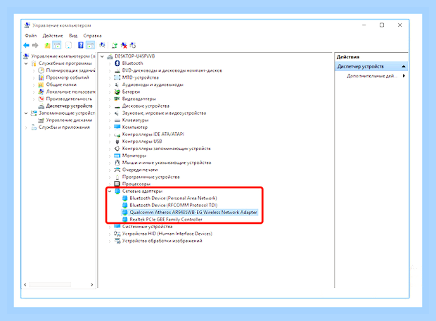Click the Устройства обработки изображений icon
Image resolution: width=436 pixels, height=321 pixels.
117,241
